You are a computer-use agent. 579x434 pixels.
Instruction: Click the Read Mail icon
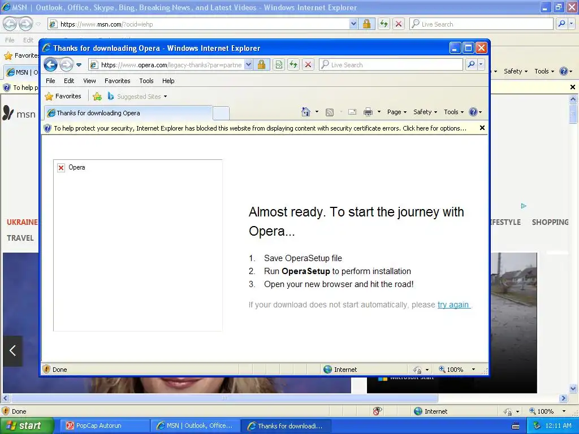(352, 112)
